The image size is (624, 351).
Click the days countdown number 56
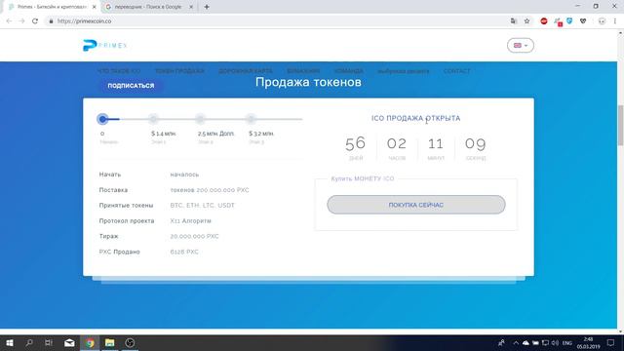pyautogui.click(x=355, y=143)
